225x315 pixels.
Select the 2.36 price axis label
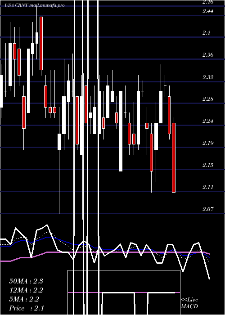click(207, 55)
